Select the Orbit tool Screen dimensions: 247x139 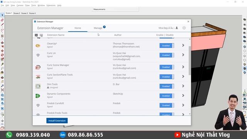tap(2, 78)
